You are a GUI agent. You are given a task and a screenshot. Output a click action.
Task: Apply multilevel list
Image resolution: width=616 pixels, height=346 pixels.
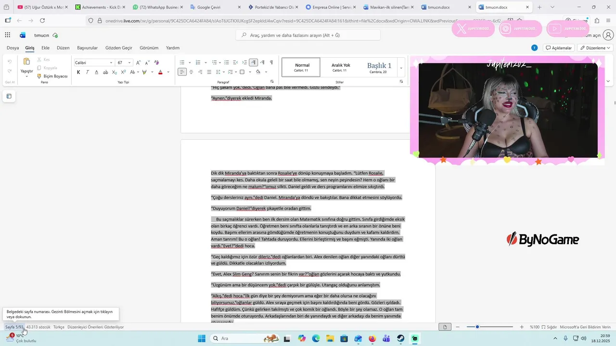pyautogui.click(x=215, y=62)
